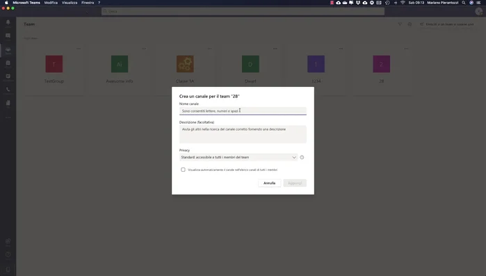486x276 pixels.
Task: Select the 1234 team tile
Action: [316, 70]
